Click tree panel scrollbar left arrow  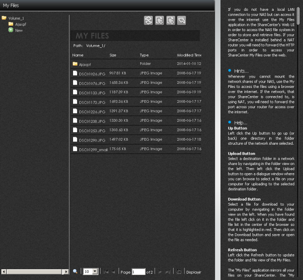[4, 272]
